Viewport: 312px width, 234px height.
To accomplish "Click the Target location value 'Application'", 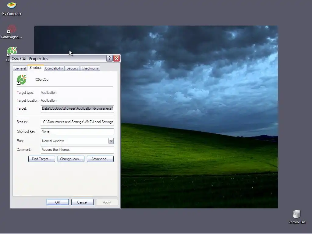I will pos(48,101).
